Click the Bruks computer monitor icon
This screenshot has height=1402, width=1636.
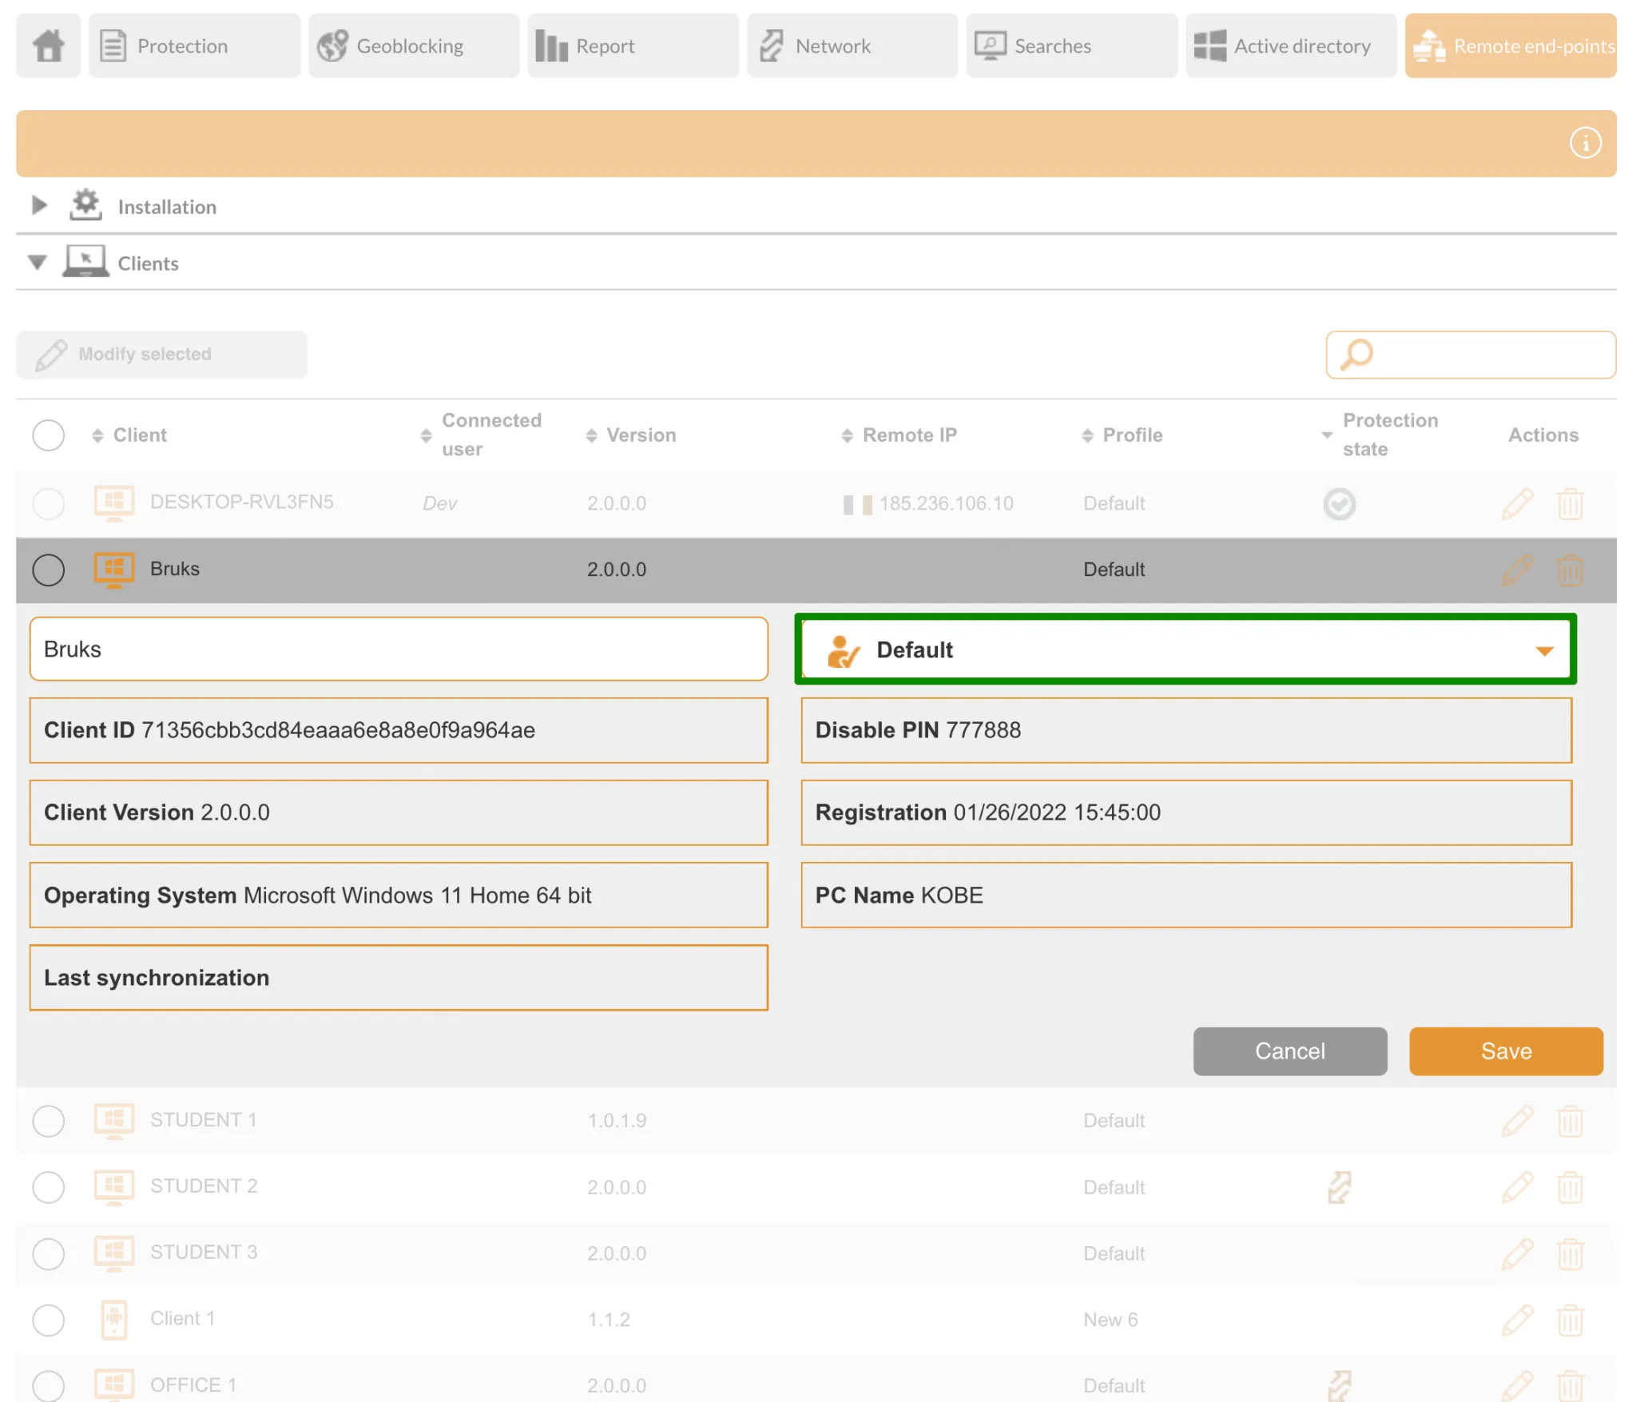(x=113, y=570)
